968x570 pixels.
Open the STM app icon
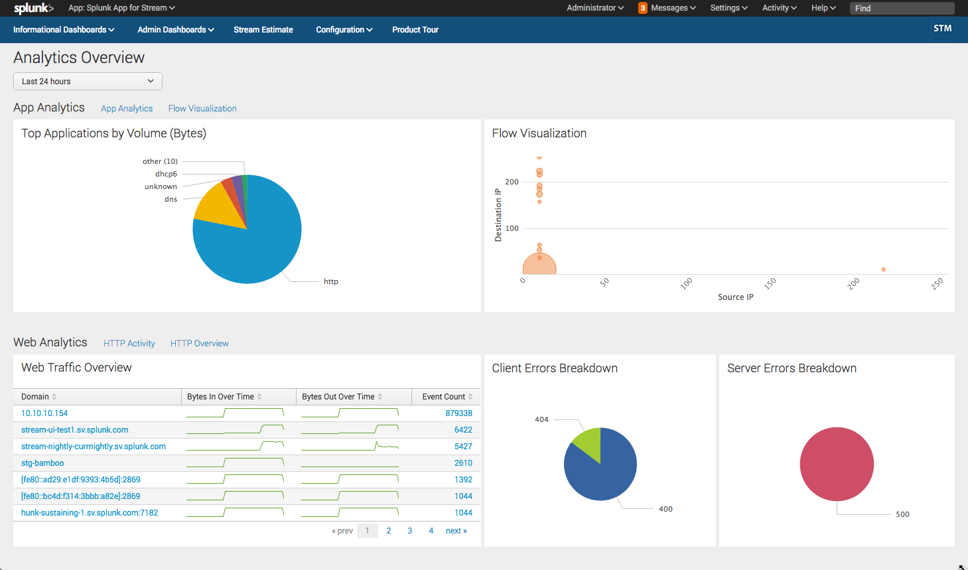[942, 29]
